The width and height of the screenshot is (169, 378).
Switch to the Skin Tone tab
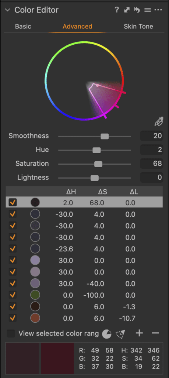coord(138,26)
